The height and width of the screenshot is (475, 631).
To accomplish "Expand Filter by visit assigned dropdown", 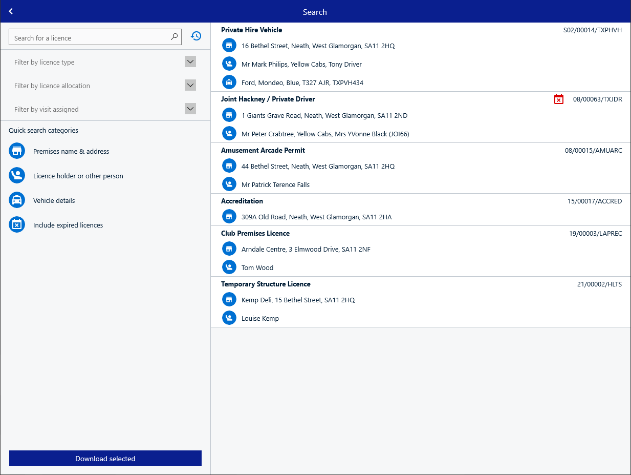I will coord(105,109).
